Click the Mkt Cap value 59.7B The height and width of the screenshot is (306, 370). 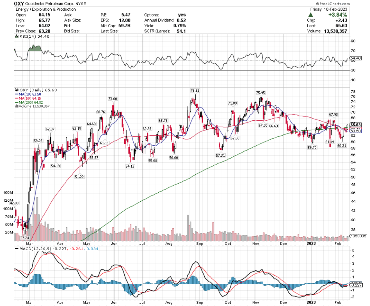pyautogui.click(x=124, y=26)
